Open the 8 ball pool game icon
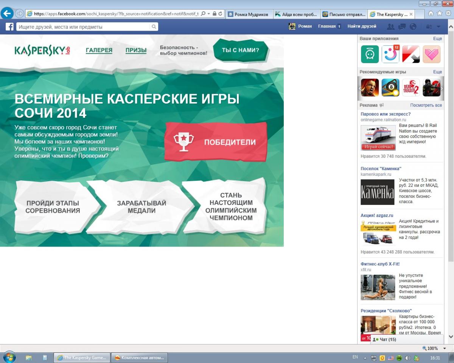454x363 pixels. click(x=390, y=88)
